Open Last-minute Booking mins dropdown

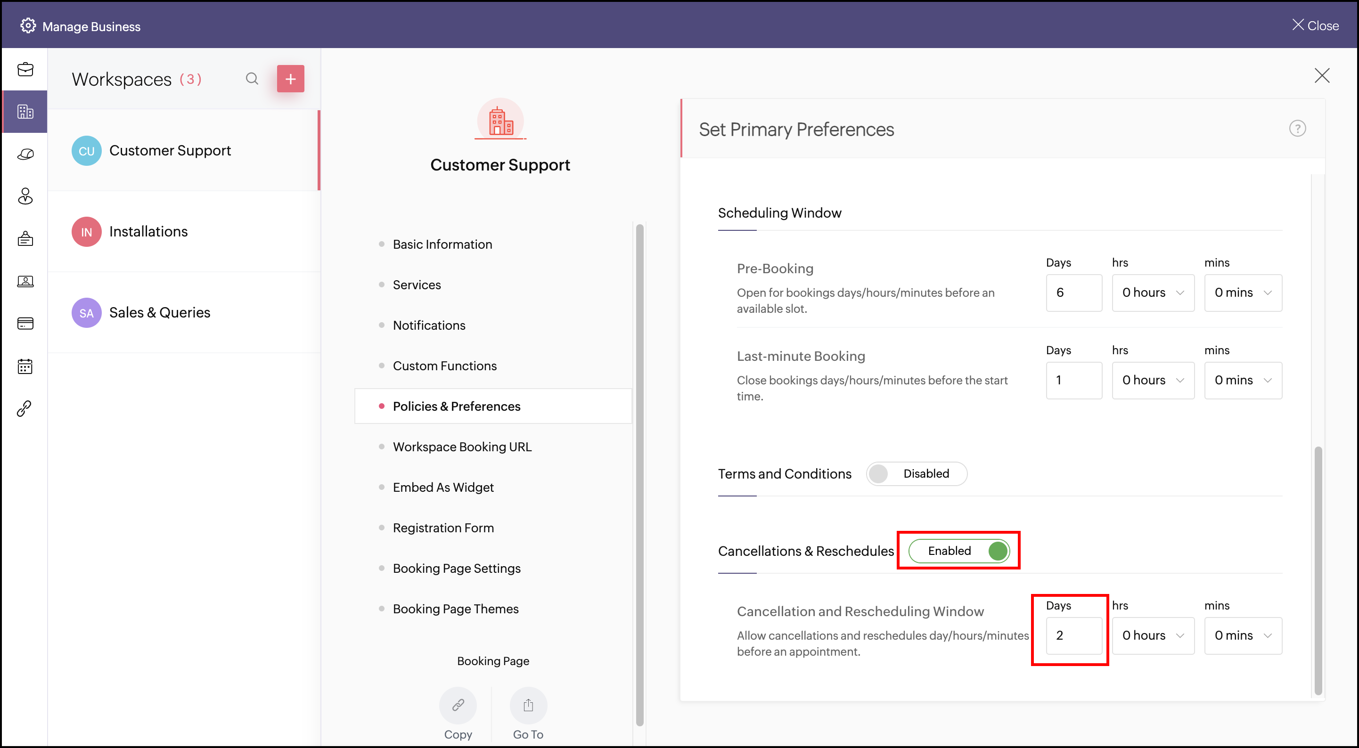click(x=1243, y=380)
